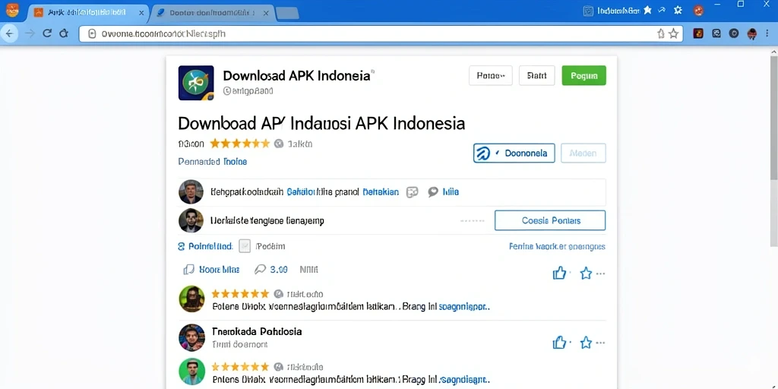Click the icon before 'Polnfeltlad'

(181, 246)
